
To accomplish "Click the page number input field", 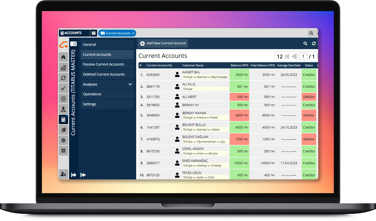I will (303, 56).
